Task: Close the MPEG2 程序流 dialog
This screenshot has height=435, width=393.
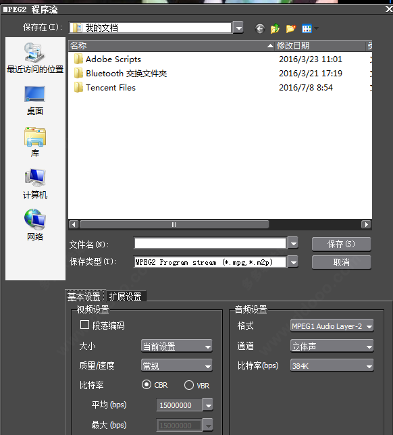Action: tap(388, 9)
